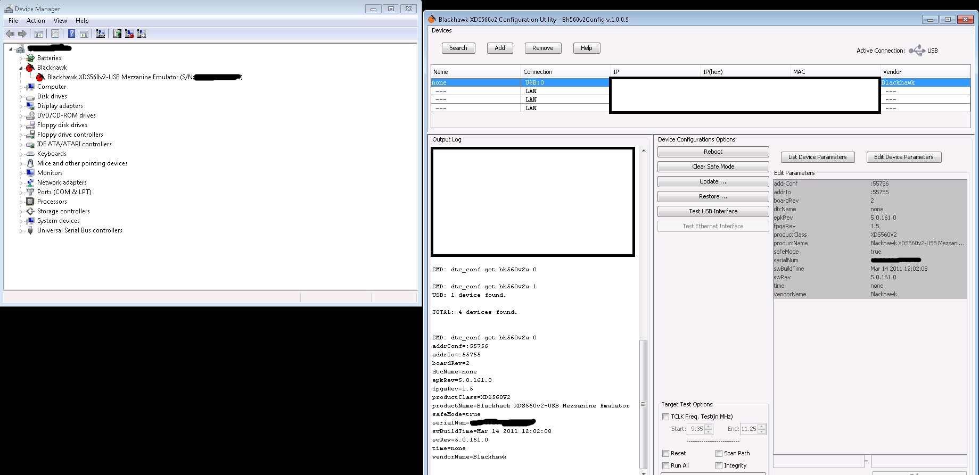
Task: Click the Clear Safe Mode button
Action: tap(713, 166)
